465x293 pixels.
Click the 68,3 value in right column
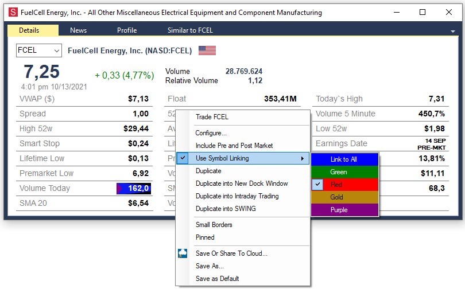[x=436, y=189]
